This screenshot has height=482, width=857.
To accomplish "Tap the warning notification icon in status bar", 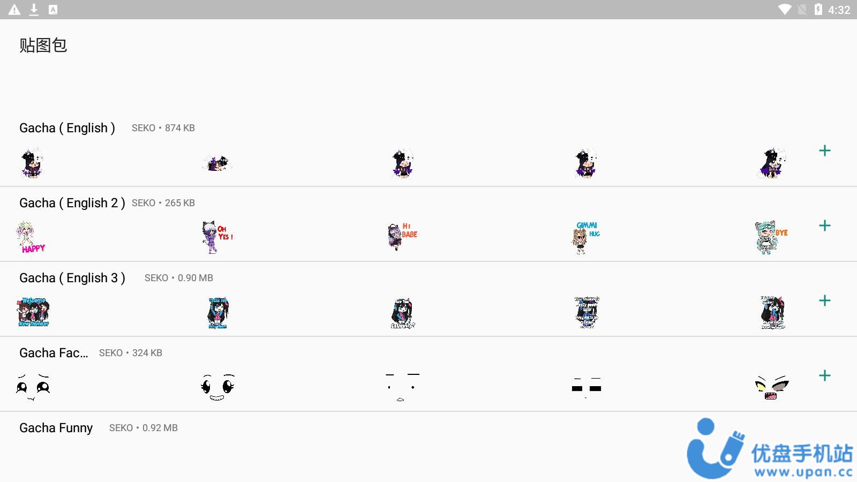I will click(x=14, y=10).
